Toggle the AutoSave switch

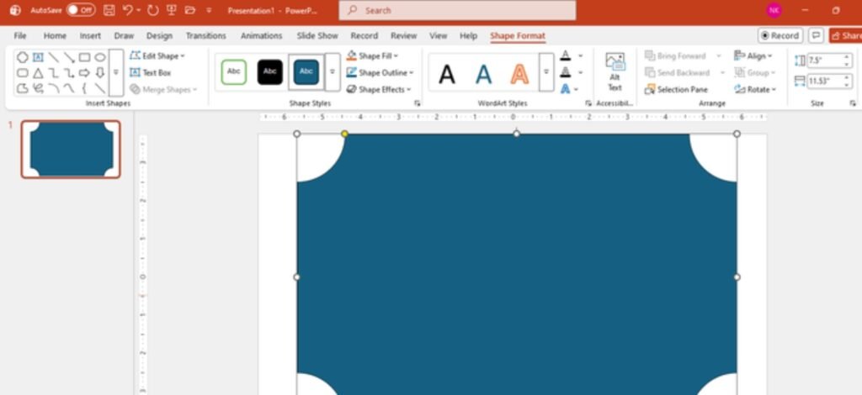[x=80, y=10]
